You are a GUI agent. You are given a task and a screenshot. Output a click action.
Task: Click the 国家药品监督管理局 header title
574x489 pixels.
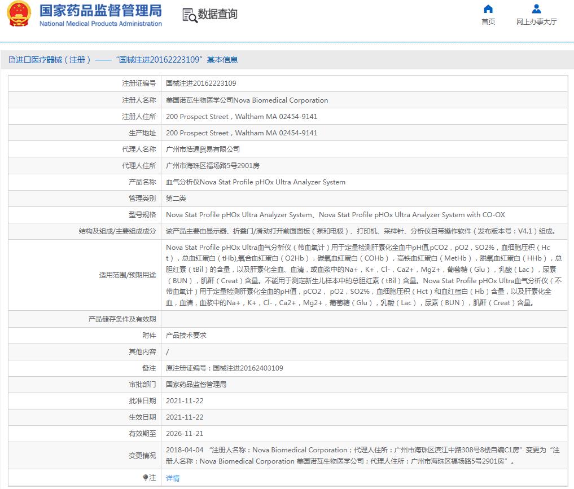point(100,11)
